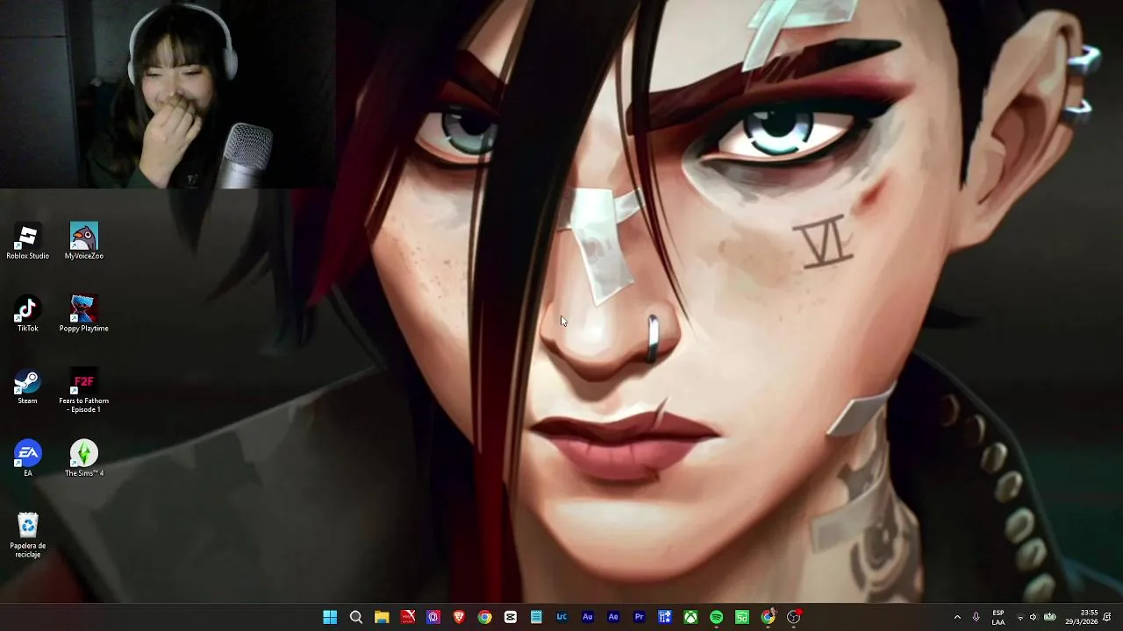
Task: Select The Sims 4 desktop shortcut
Action: tap(83, 458)
